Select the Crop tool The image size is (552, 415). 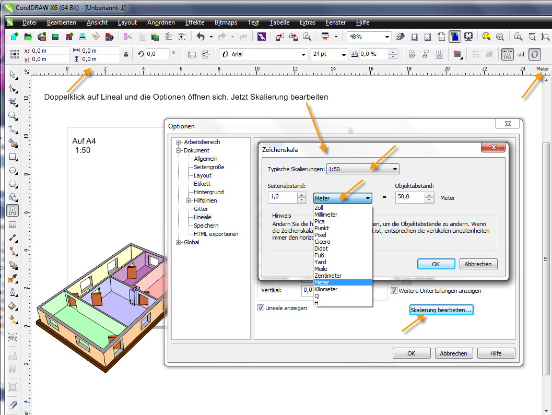13,102
